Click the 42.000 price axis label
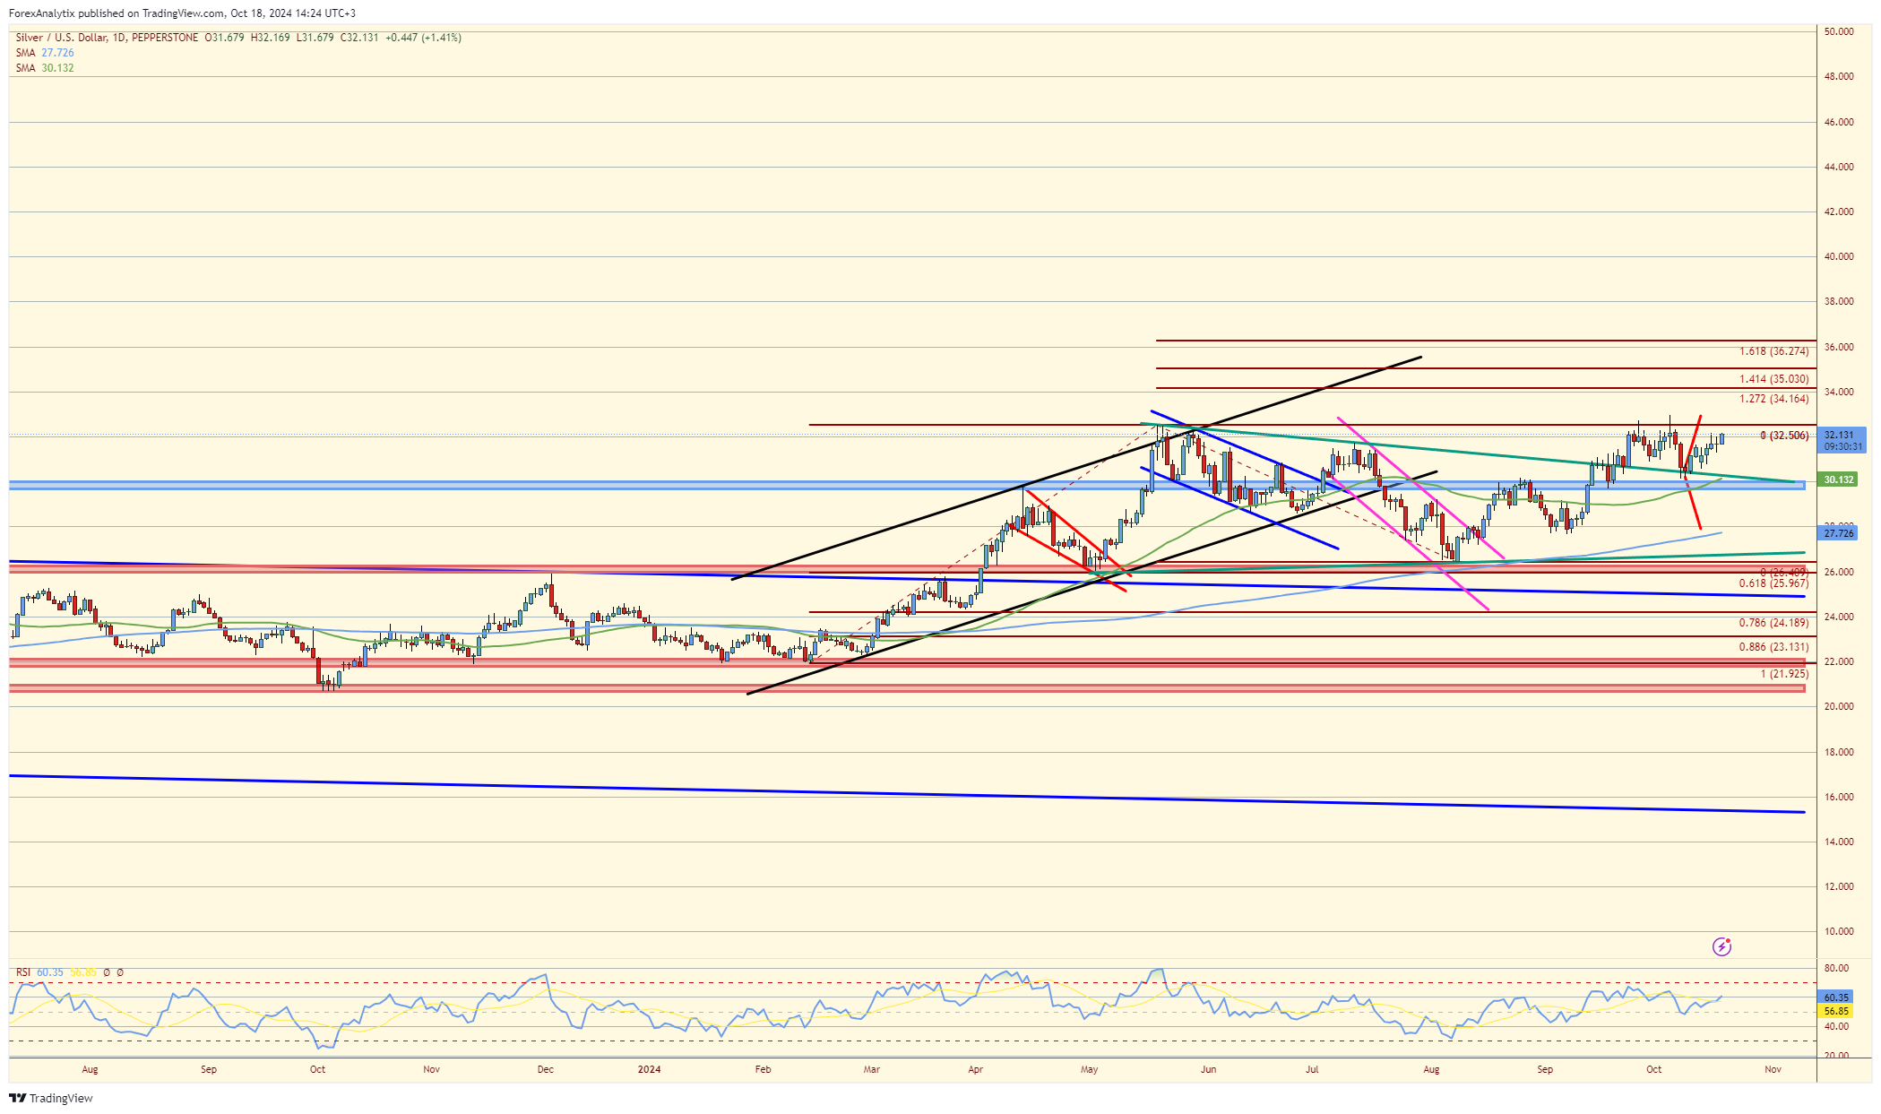The image size is (1881, 1114). tap(1839, 212)
